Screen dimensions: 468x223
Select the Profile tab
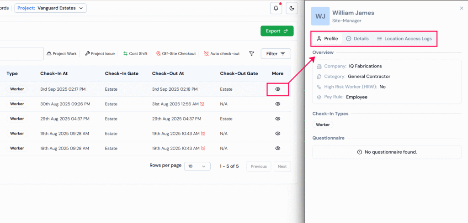pyautogui.click(x=327, y=39)
